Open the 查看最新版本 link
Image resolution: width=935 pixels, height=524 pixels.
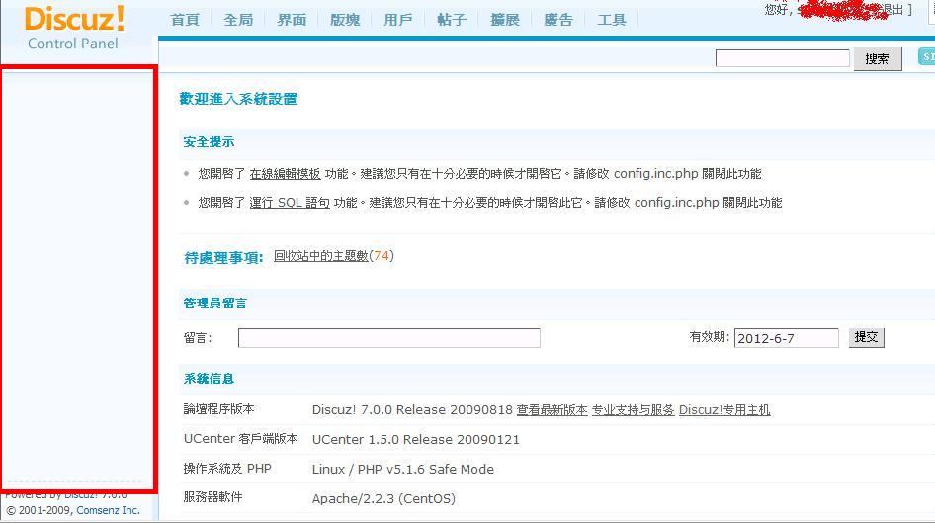click(552, 410)
